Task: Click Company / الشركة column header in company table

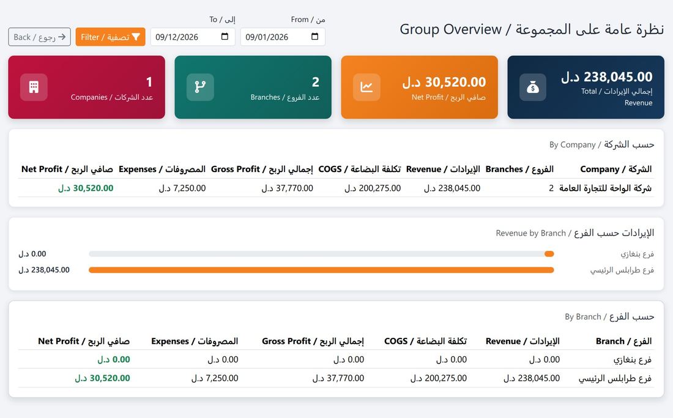Action: point(616,169)
